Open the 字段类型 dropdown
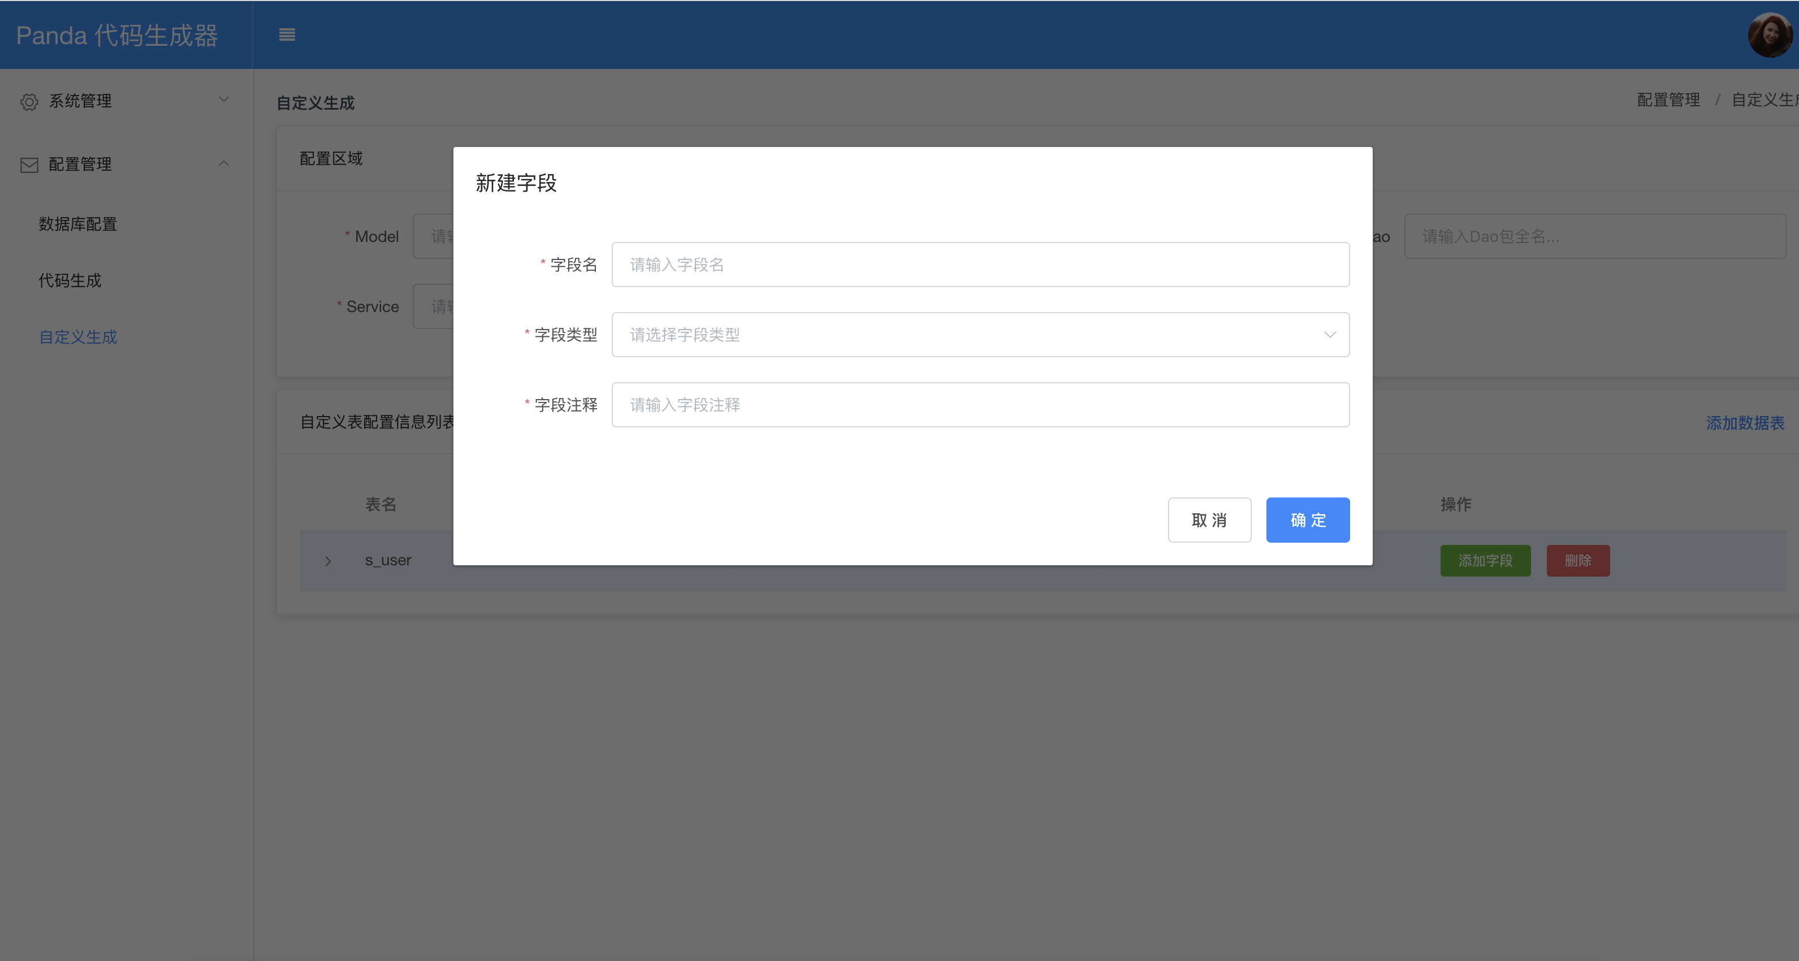The image size is (1799, 961). (980, 335)
